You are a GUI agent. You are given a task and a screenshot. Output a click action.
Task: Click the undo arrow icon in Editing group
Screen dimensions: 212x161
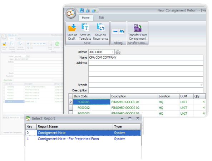pos(122,31)
